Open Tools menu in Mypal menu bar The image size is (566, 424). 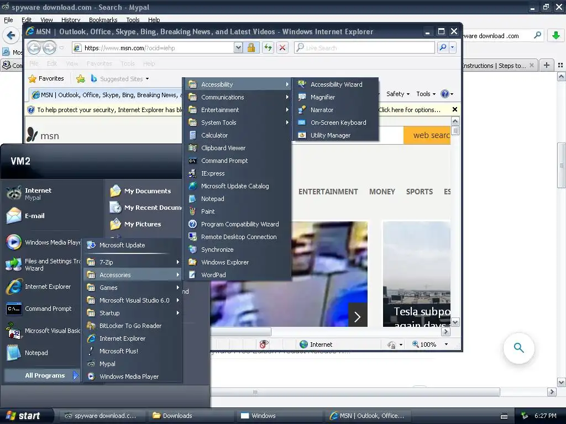pos(133,20)
